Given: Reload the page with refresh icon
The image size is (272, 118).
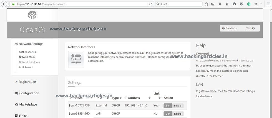Looking at the screenshot, I should [150, 4].
